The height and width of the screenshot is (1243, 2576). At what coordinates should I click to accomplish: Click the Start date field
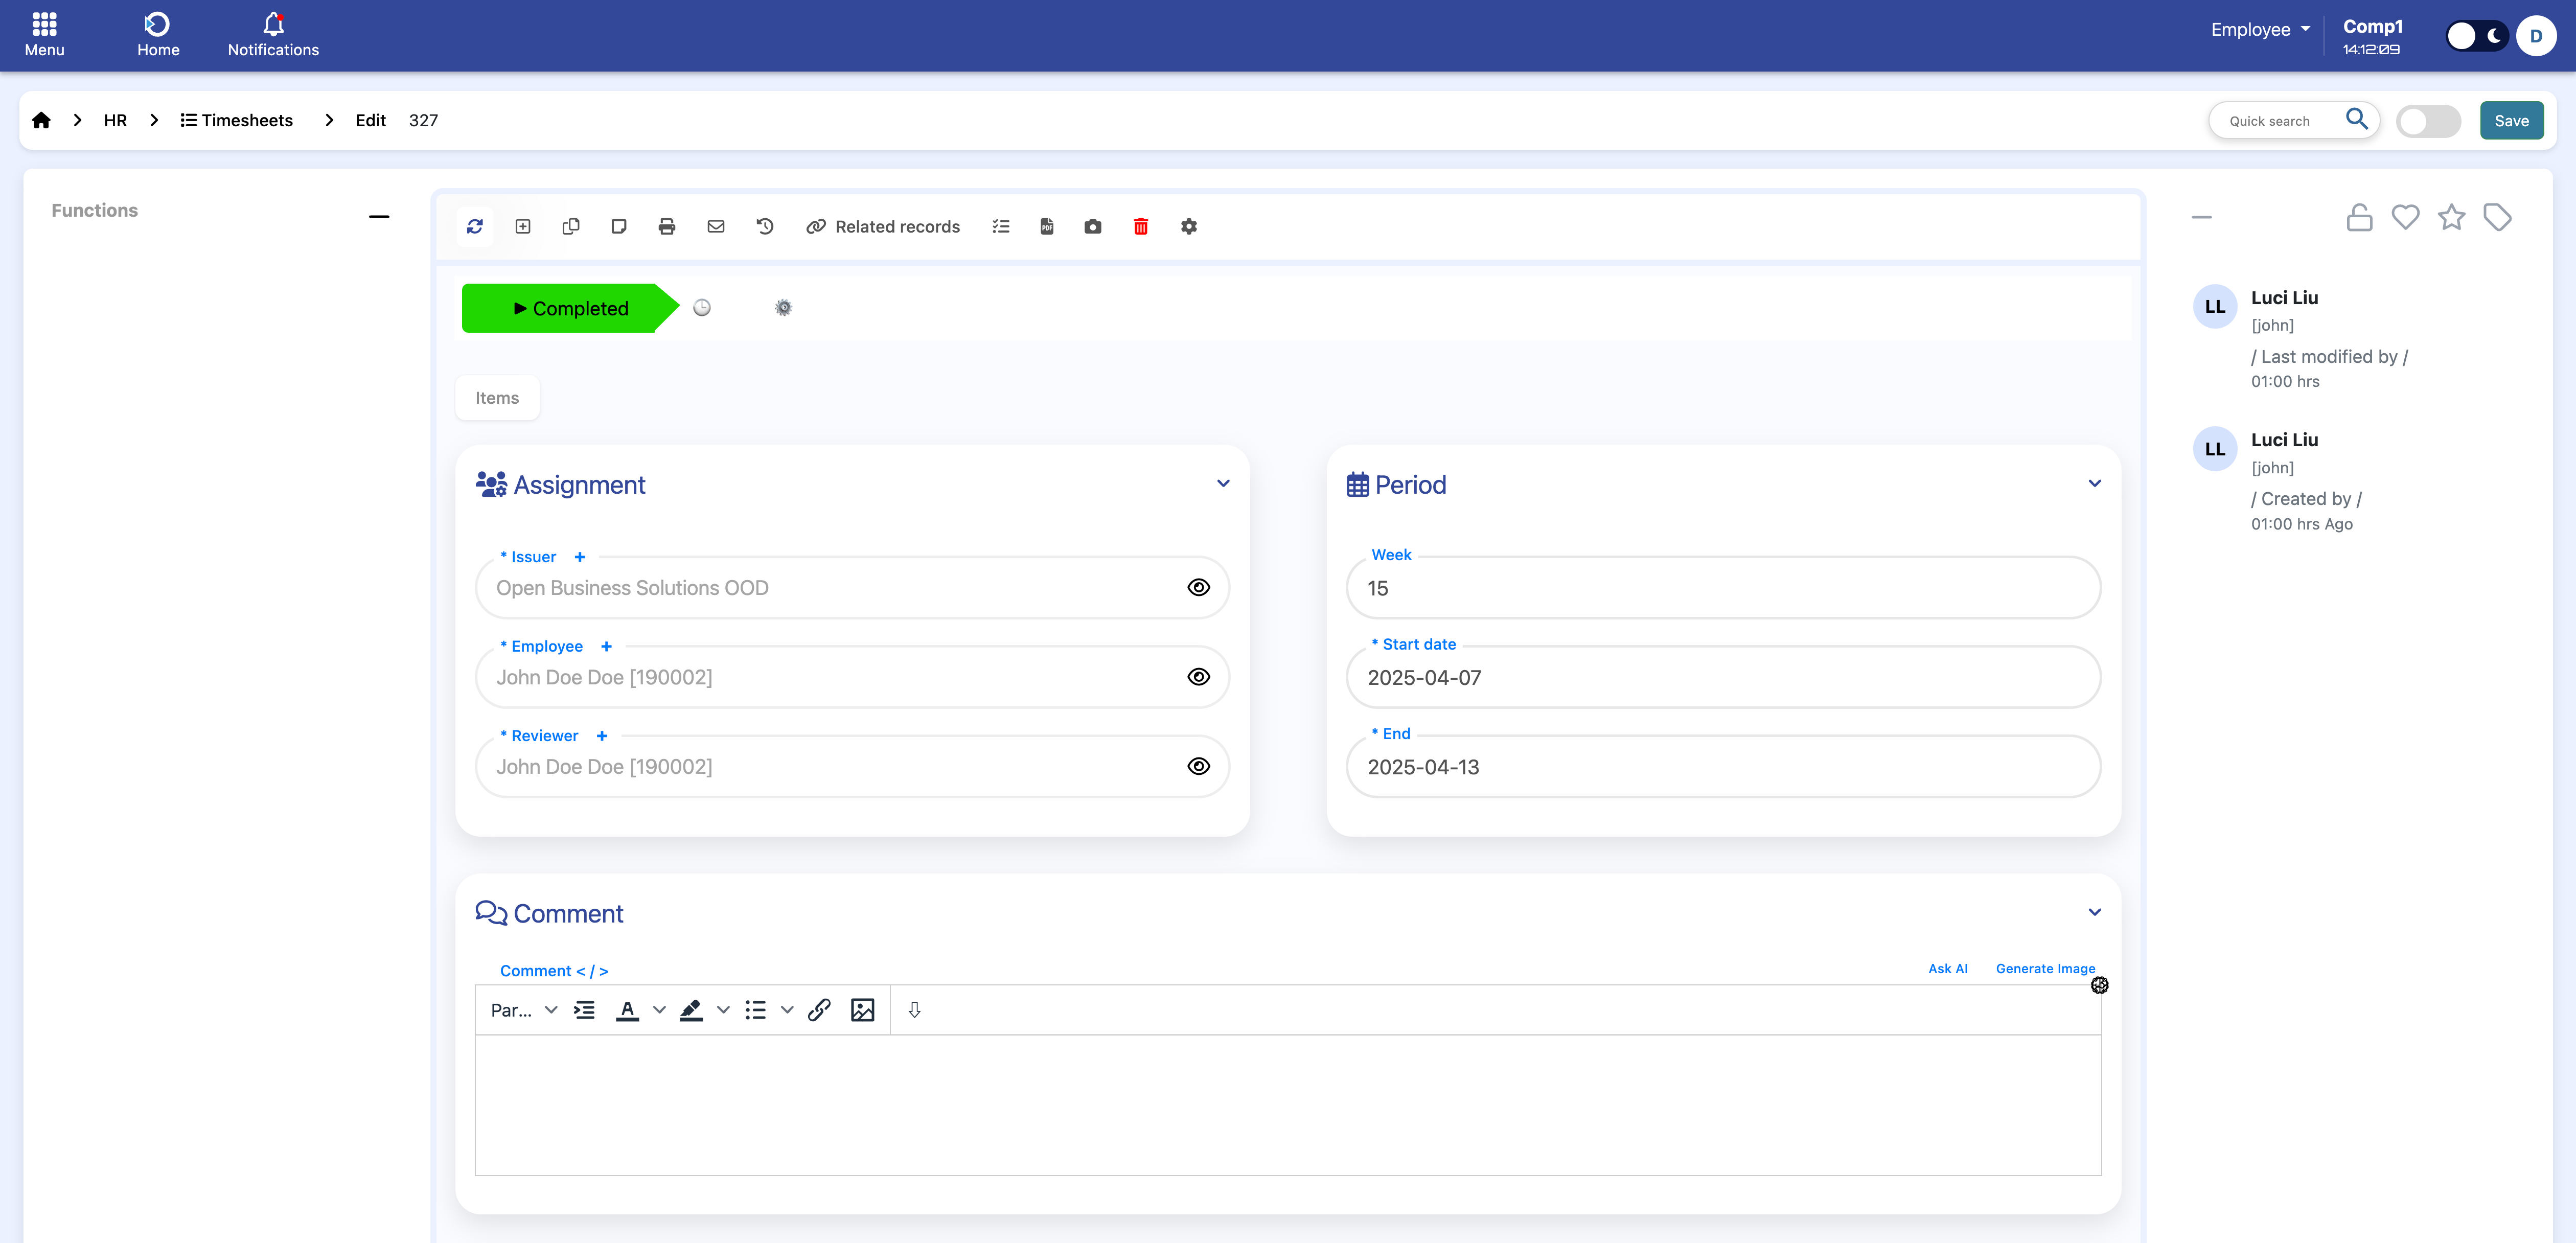pos(1723,677)
